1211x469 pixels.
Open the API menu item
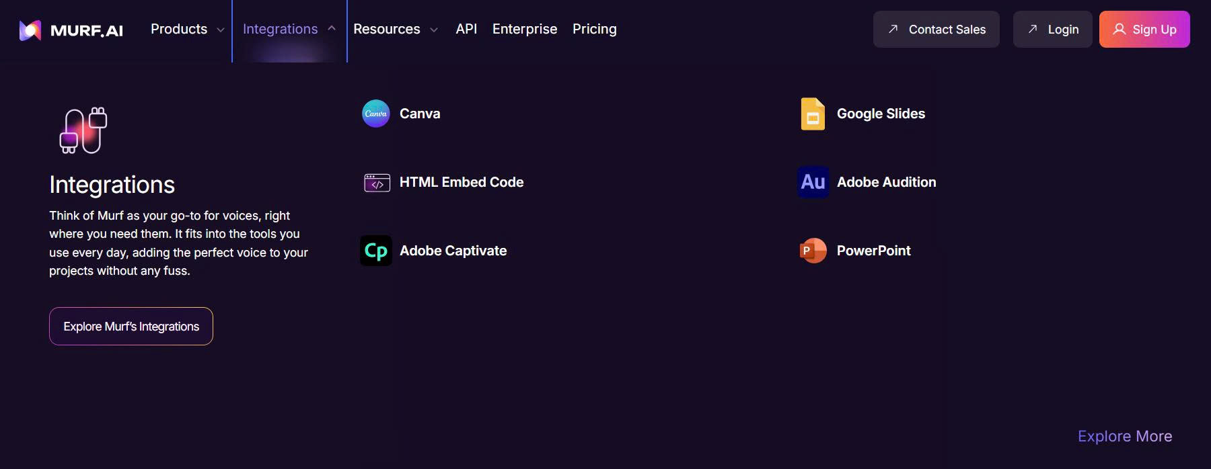click(x=466, y=30)
